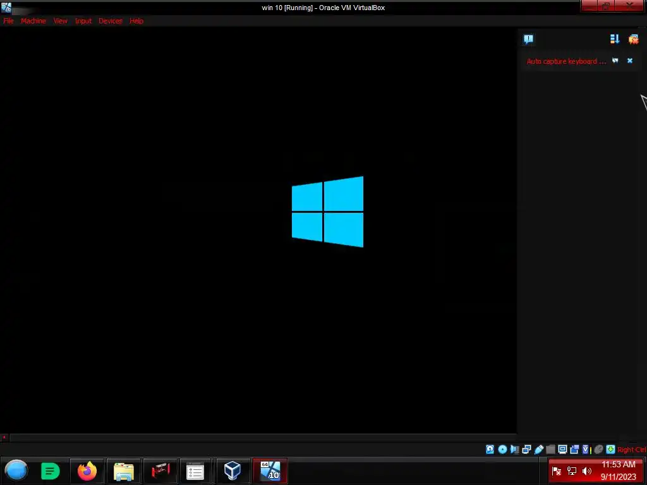Dismiss the Auto capture keyboard notification

(630, 61)
